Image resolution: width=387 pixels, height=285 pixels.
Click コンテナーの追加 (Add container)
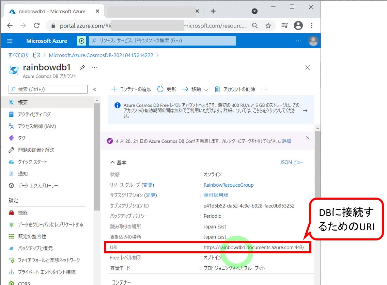[131, 89]
